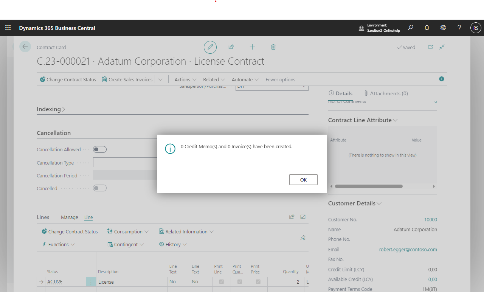Viewport: 484px width, 292px height.
Task: Click the share icon on contract card
Action: pyautogui.click(x=231, y=47)
